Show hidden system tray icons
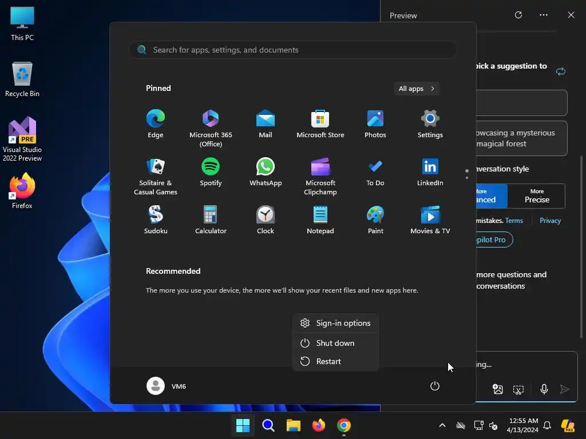The width and height of the screenshot is (586, 439). 442,425
